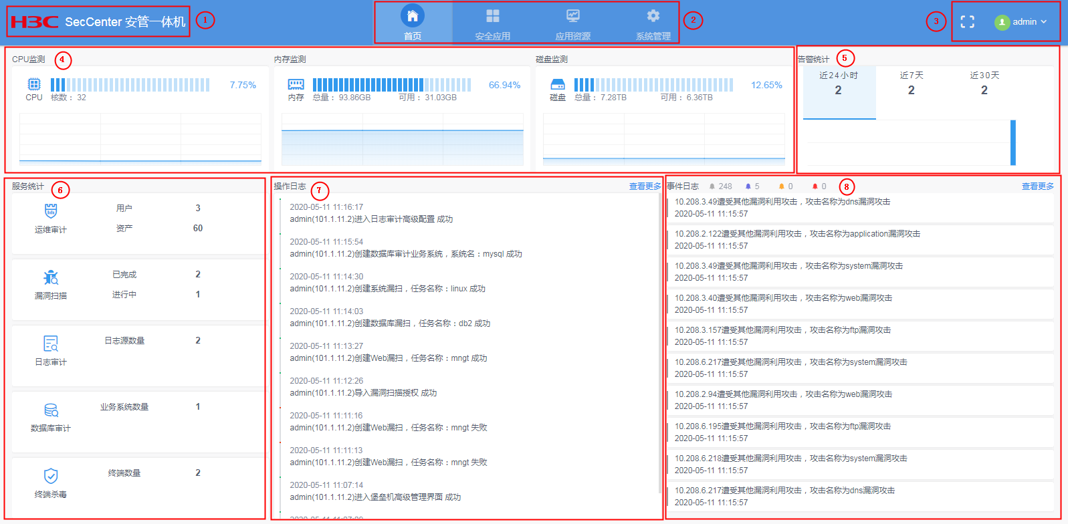Click the CPU chip icon
The height and width of the screenshot is (524, 1068).
(x=34, y=84)
